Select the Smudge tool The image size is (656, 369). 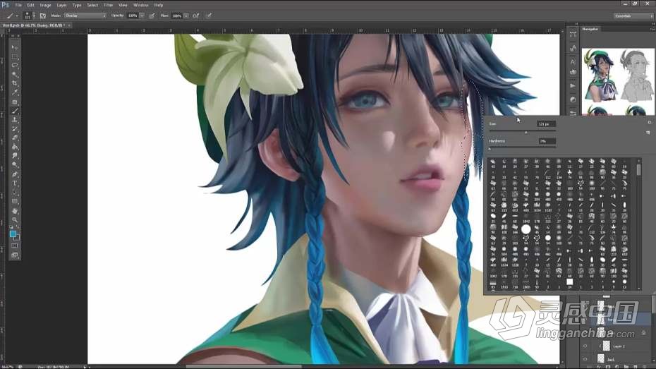click(x=15, y=156)
